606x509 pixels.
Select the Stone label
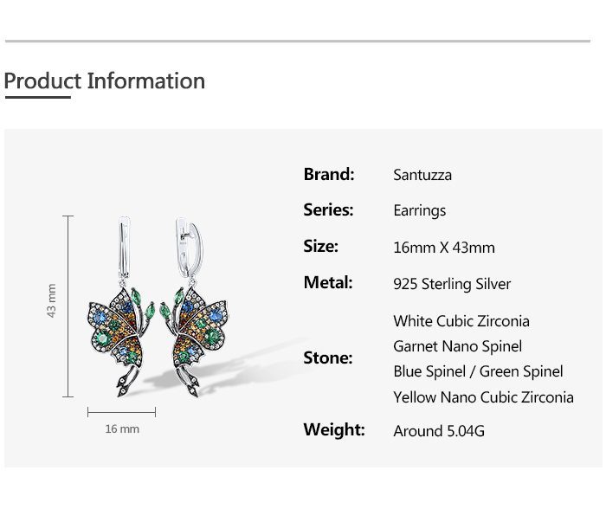tap(328, 358)
